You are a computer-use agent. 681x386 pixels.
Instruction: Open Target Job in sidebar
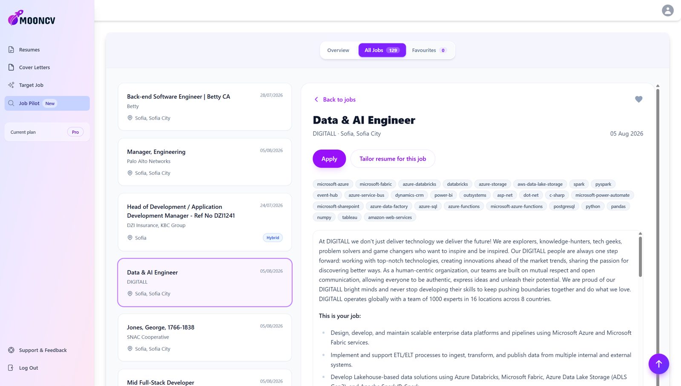[x=47, y=85]
